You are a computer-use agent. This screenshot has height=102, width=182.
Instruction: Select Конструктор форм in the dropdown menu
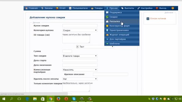tap(122, 26)
